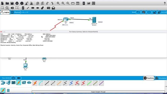Select the Connections lightning category

click(19, 83)
